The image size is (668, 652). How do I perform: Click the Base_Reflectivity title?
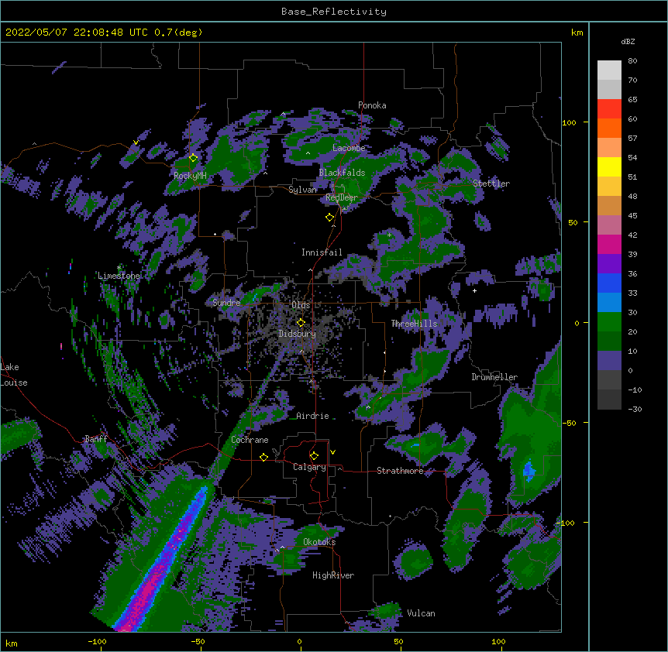(x=334, y=12)
